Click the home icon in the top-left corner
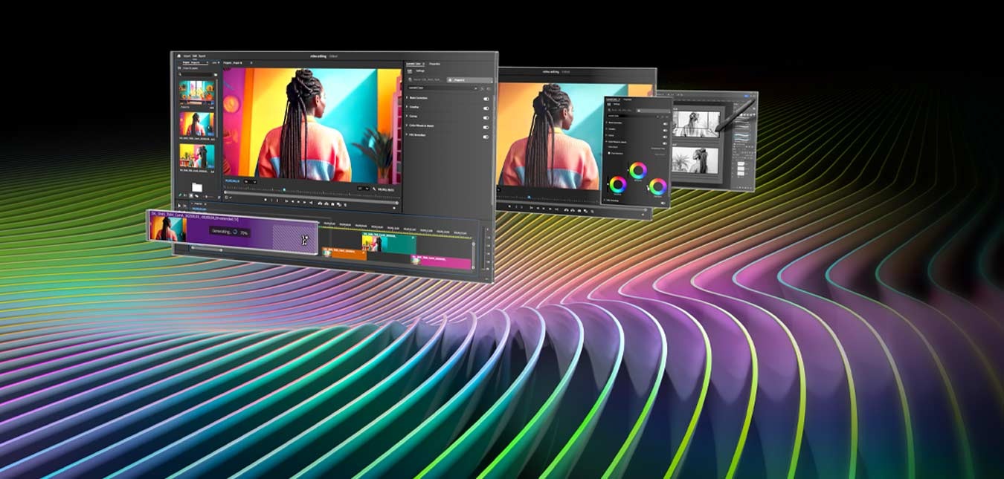1004x479 pixels. 178,56
